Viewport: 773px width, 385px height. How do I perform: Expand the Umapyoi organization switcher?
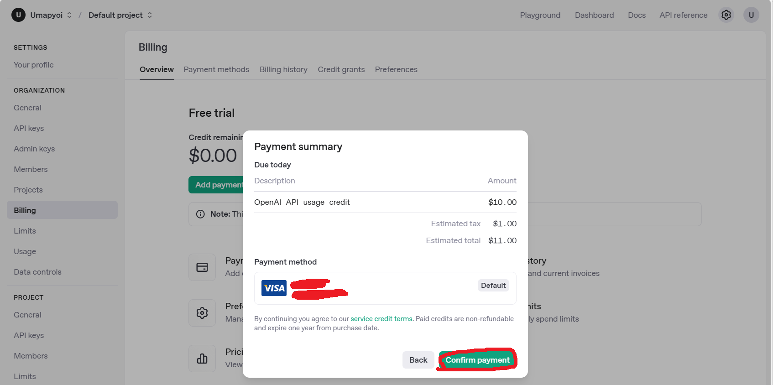pos(69,15)
